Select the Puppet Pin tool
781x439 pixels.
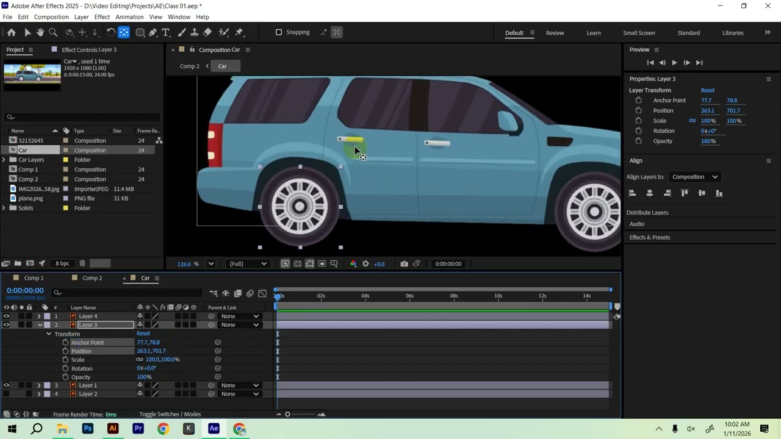point(239,32)
